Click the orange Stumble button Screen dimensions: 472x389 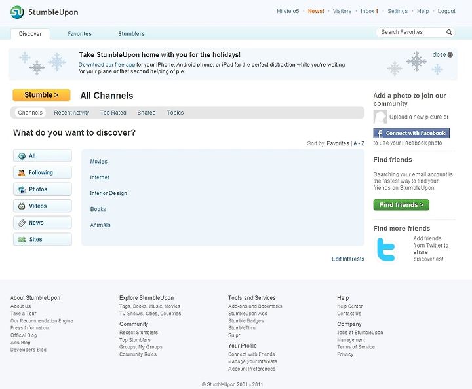pos(41,95)
